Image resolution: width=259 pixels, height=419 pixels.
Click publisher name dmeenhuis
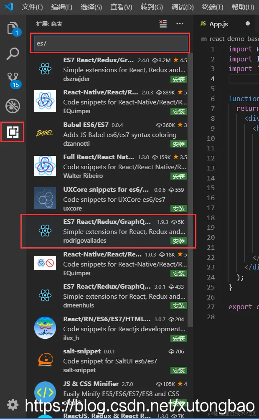pyautogui.click(x=79, y=305)
